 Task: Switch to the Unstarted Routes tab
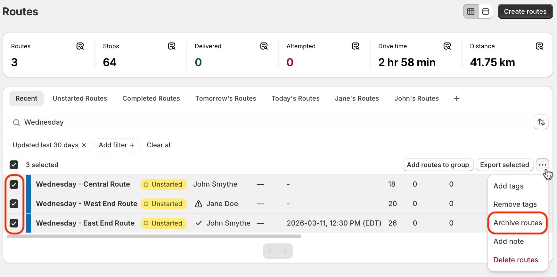coord(80,98)
